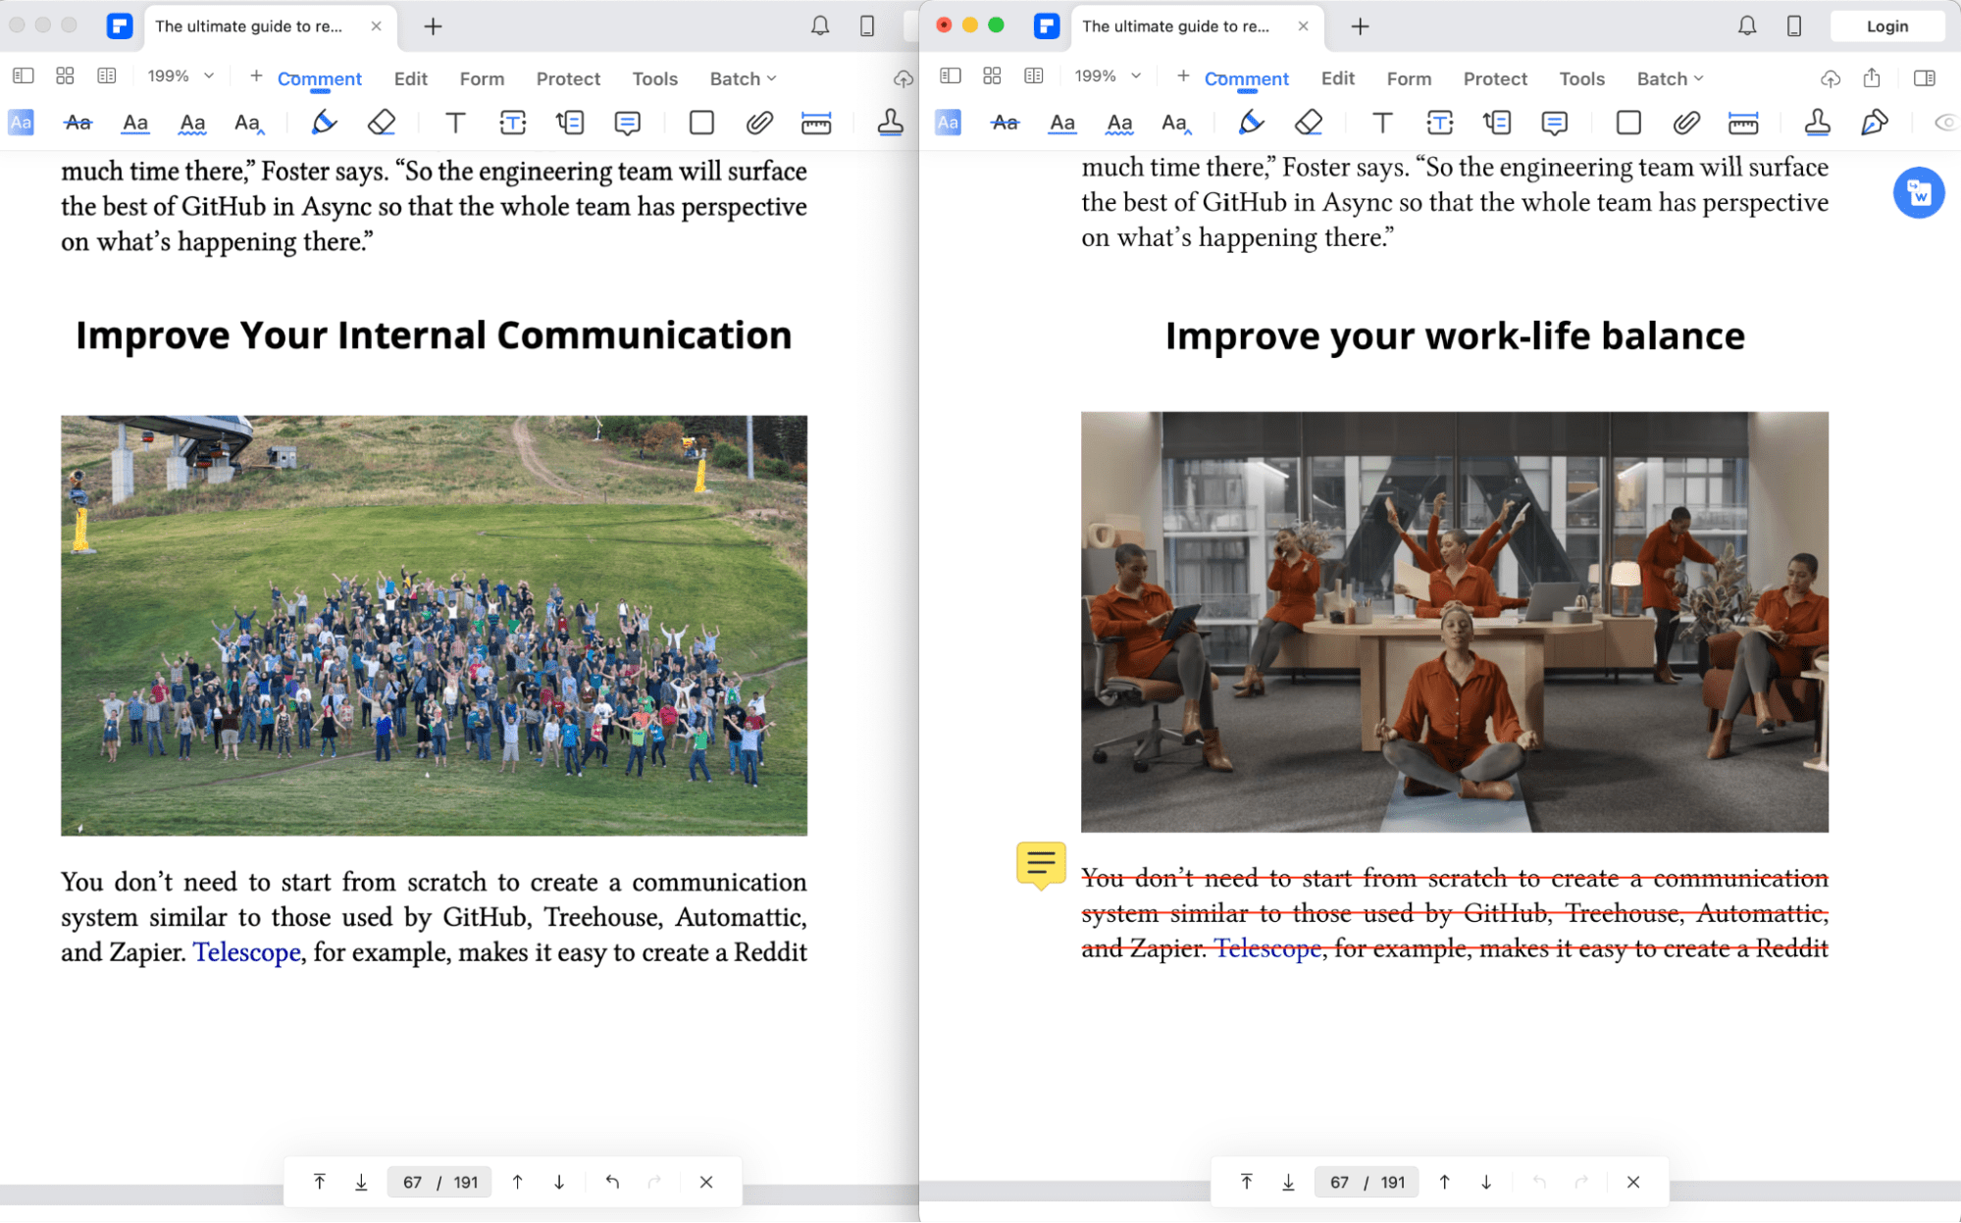Open the Batch dropdown in right window

tap(1670, 78)
